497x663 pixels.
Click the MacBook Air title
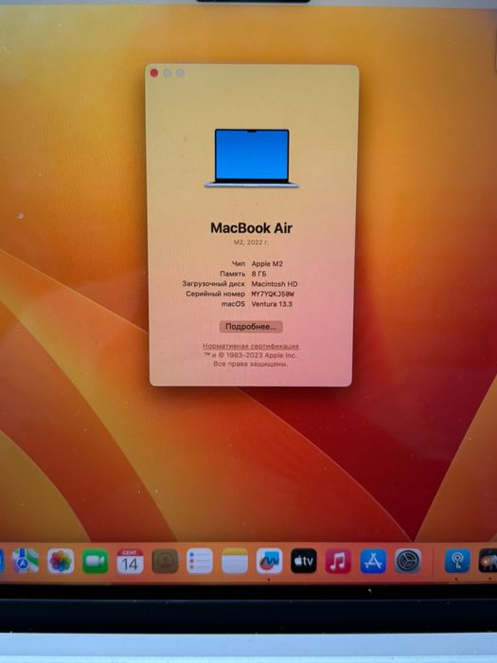click(x=252, y=228)
